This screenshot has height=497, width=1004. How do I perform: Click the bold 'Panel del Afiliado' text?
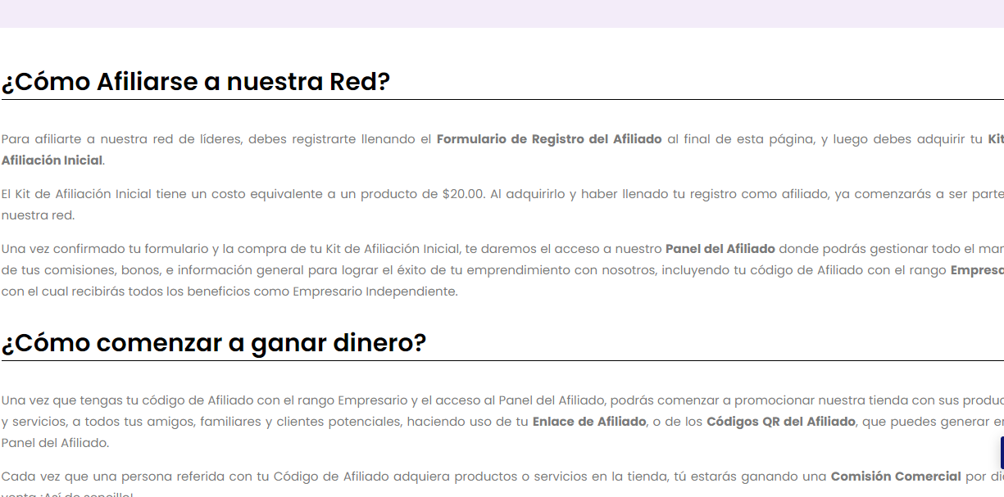point(720,249)
